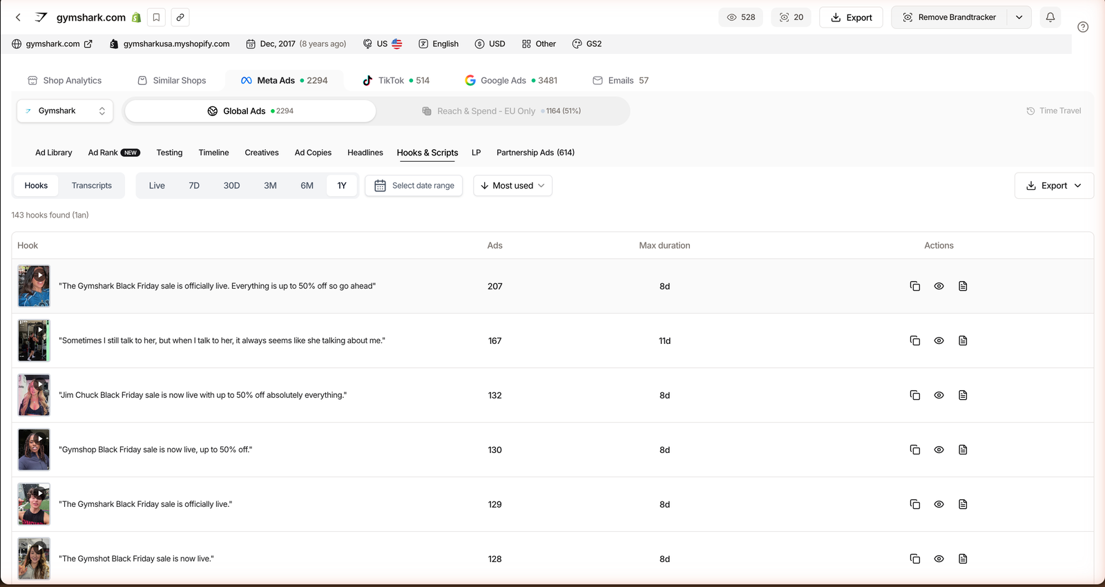Open the Most used sort dropdown
Image resolution: width=1105 pixels, height=587 pixels.
point(512,185)
